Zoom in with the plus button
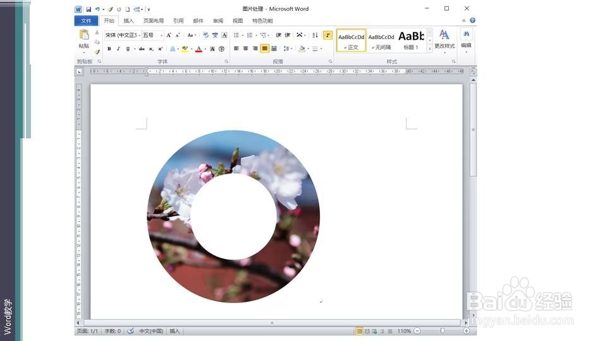 (467, 331)
